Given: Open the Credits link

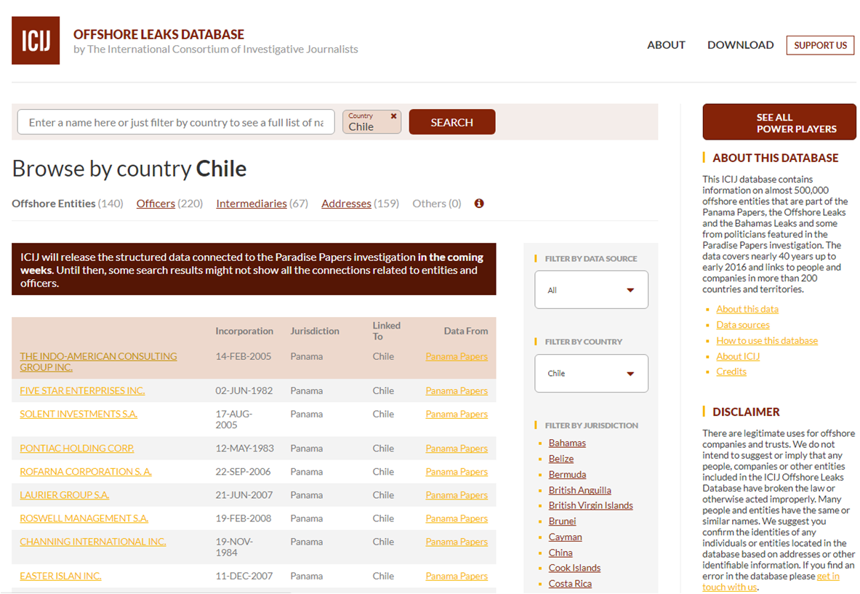Looking at the screenshot, I should pyautogui.click(x=731, y=372).
